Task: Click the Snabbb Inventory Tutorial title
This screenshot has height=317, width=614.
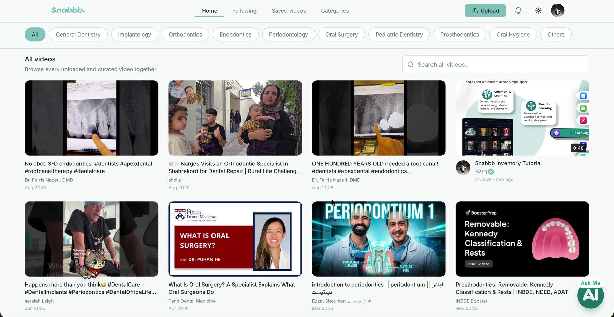Action: click(x=508, y=163)
